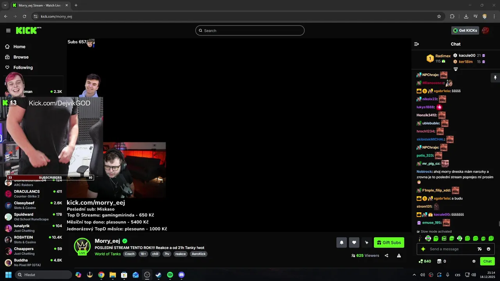The image size is (500, 281).
Task: Toggle follow with the heart button
Action: pos(354,242)
